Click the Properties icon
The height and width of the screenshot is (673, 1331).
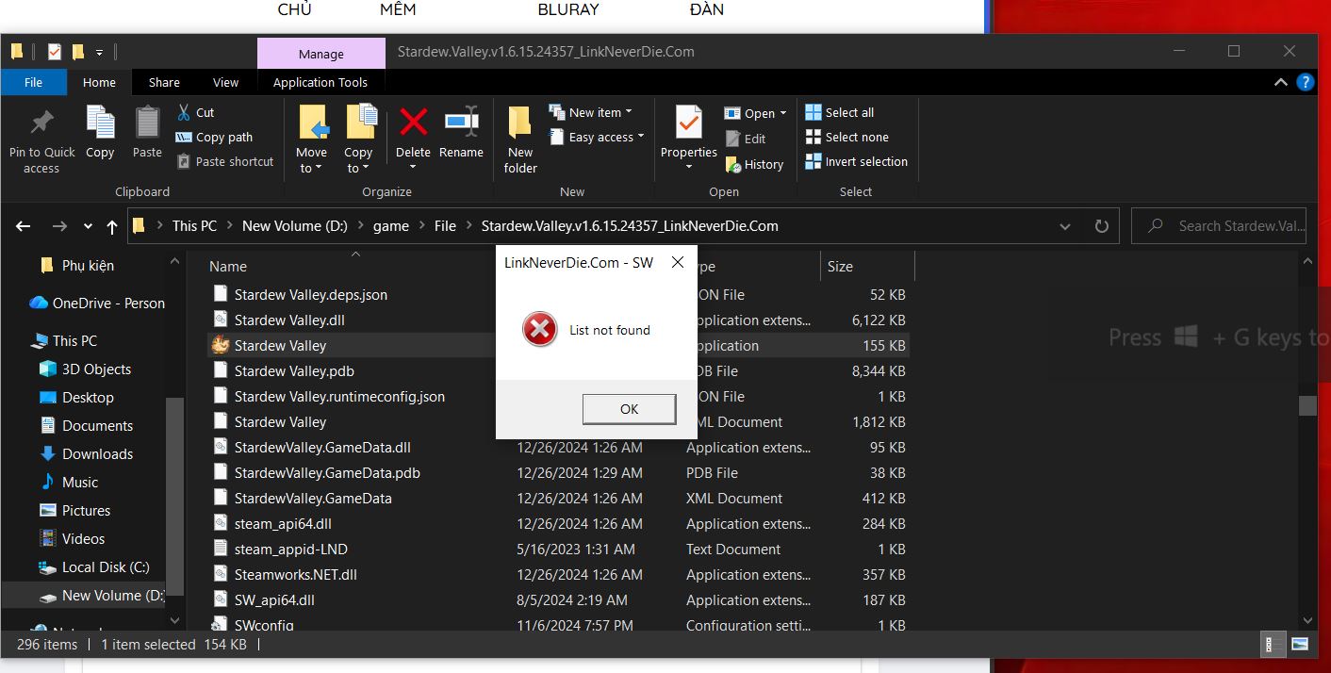tap(689, 123)
